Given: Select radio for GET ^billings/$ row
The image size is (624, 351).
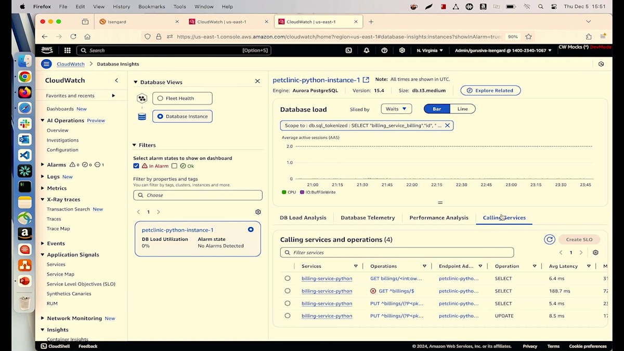Looking at the screenshot, I should 288,291.
